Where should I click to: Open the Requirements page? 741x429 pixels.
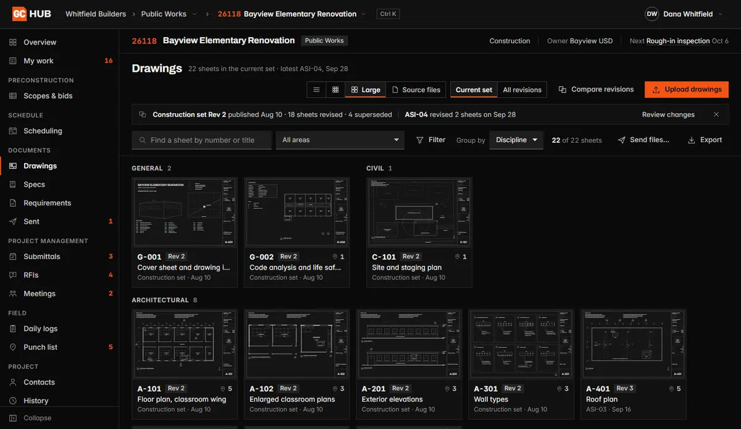pos(59,203)
